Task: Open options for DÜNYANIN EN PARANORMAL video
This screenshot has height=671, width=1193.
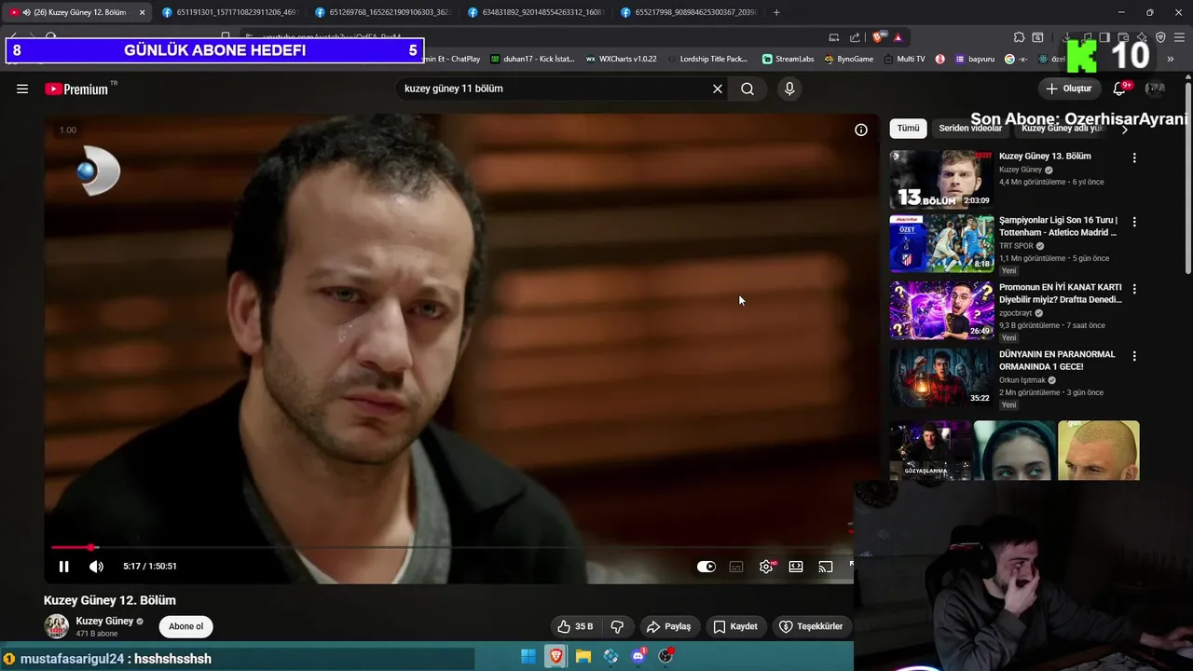Action: [x=1134, y=356]
